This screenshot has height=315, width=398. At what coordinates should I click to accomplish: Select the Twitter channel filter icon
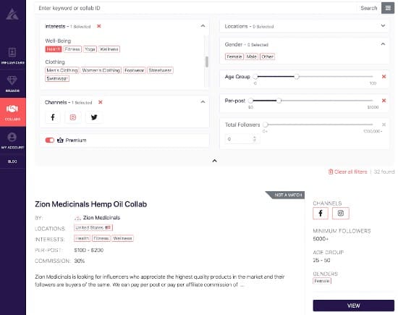pyautogui.click(x=94, y=117)
